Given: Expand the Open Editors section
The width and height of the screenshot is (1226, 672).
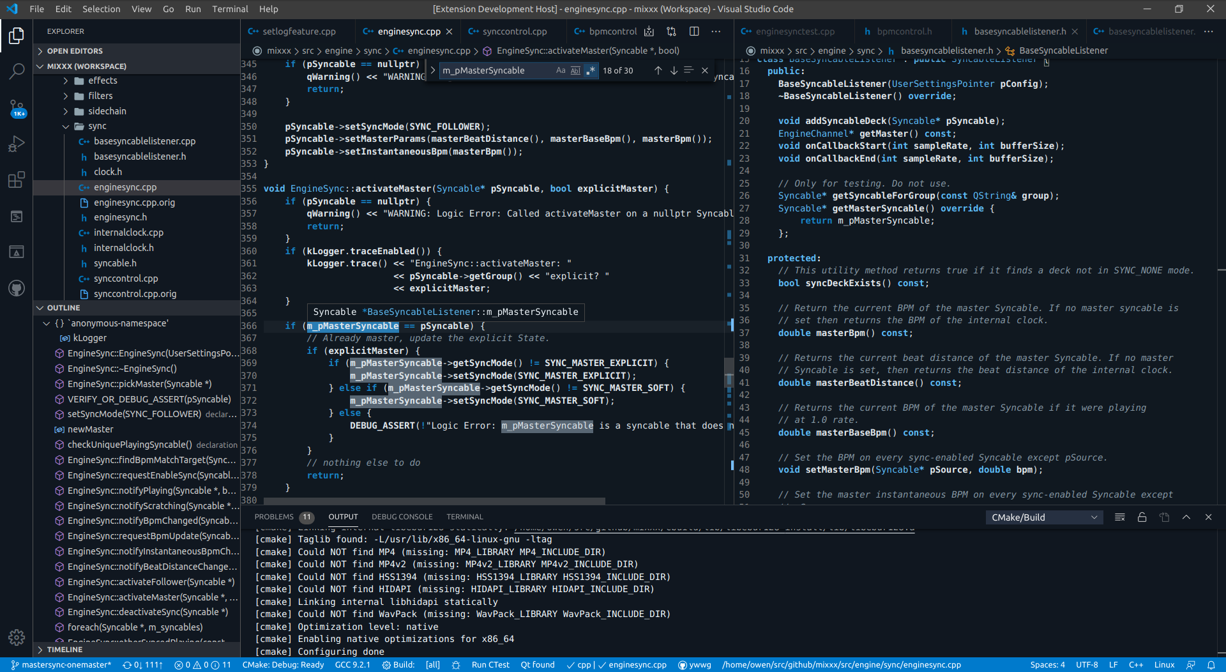Looking at the screenshot, I should (x=136, y=51).
